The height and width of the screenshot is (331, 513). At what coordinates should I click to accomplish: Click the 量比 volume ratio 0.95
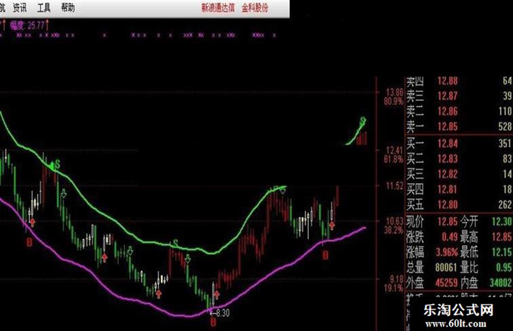(x=504, y=267)
